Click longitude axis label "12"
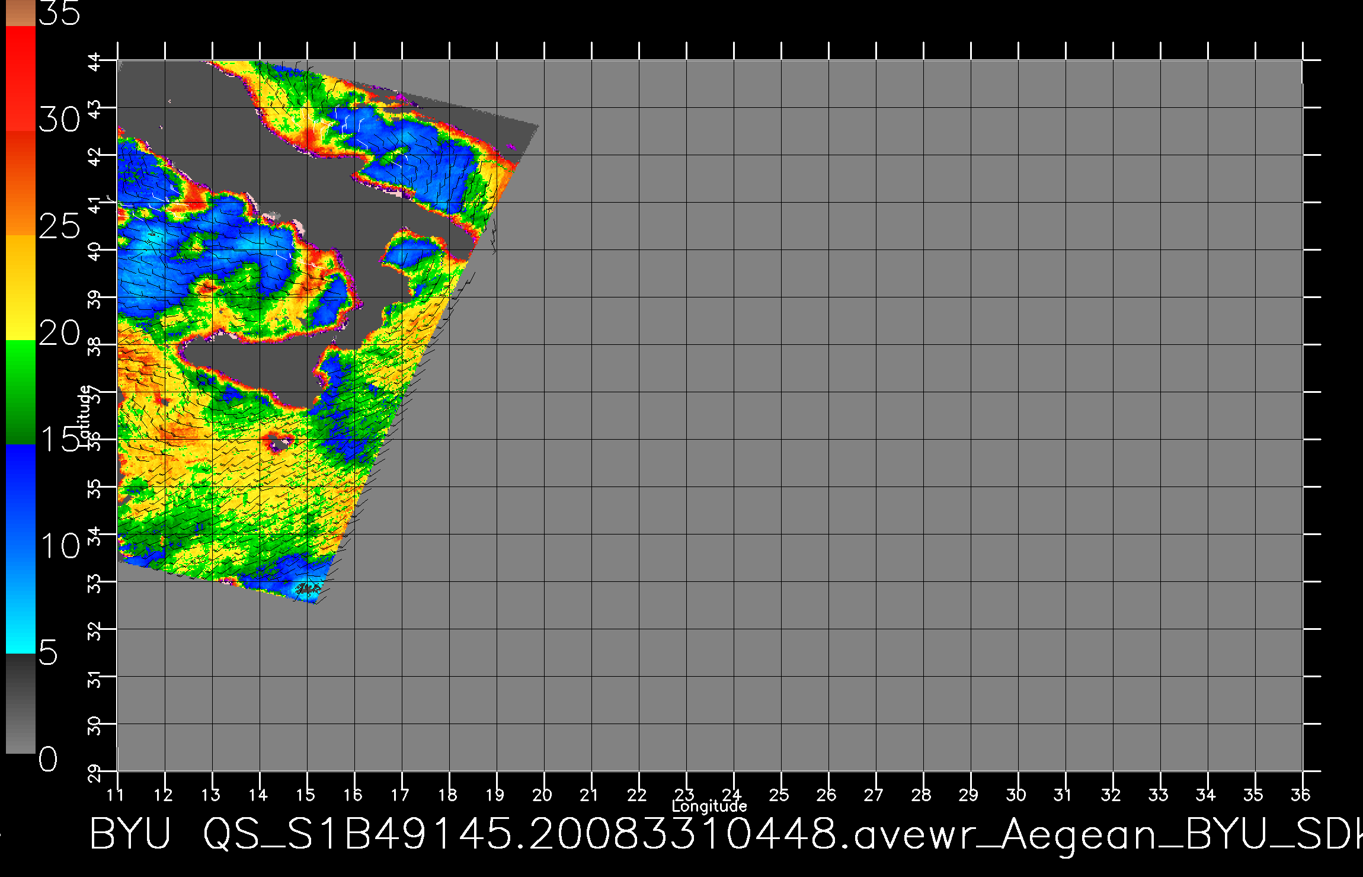 163,795
